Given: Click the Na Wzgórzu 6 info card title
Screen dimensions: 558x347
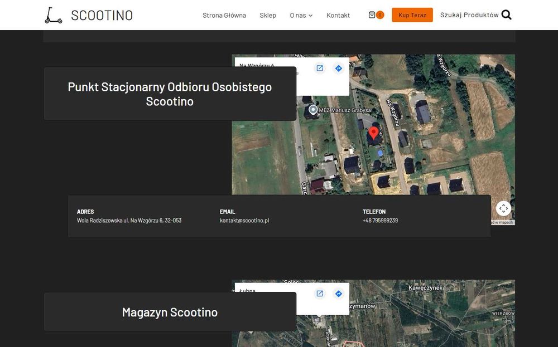Looking at the screenshot, I should 257,65.
